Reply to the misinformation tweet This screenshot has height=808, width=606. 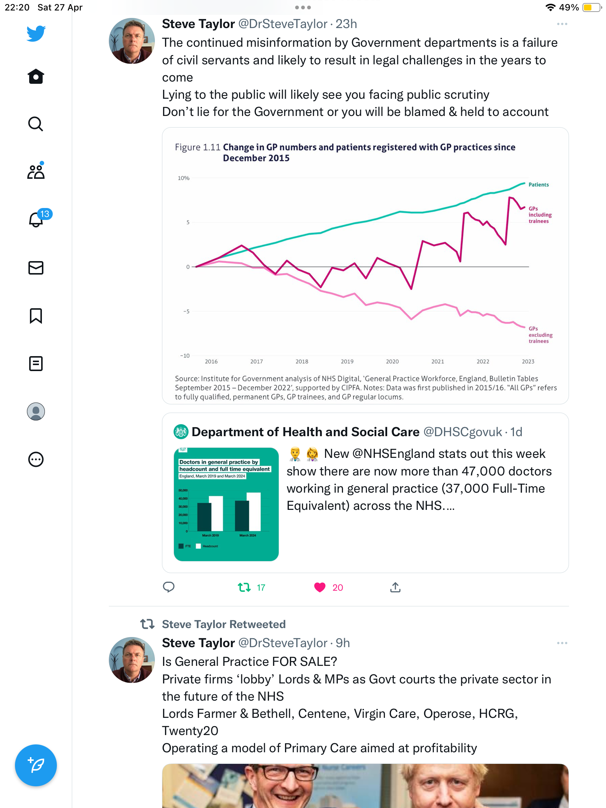point(169,587)
